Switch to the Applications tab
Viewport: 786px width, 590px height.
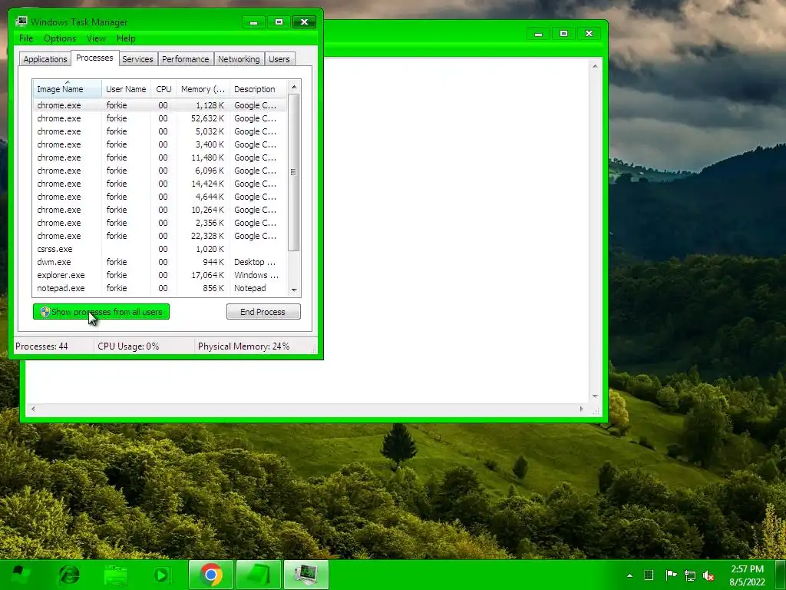(x=45, y=59)
